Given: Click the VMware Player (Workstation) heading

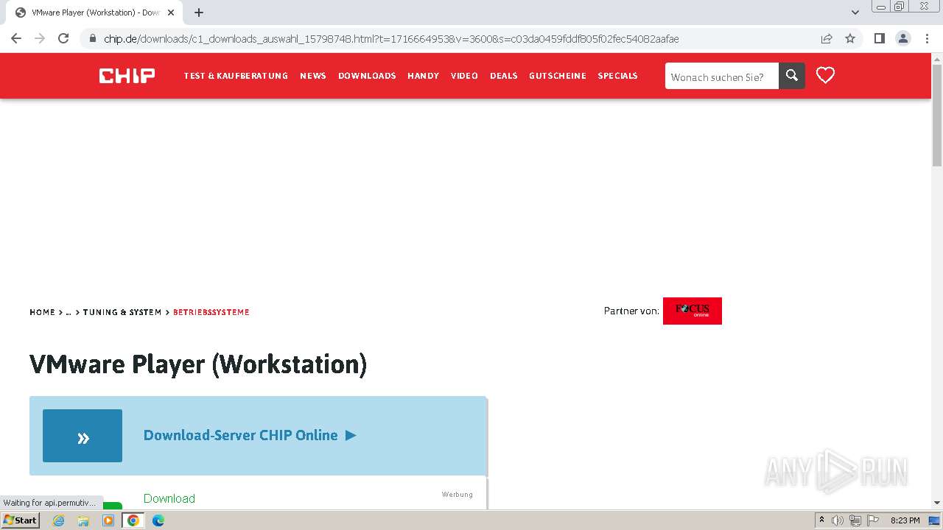Looking at the screenshot, I should point(198,364).
